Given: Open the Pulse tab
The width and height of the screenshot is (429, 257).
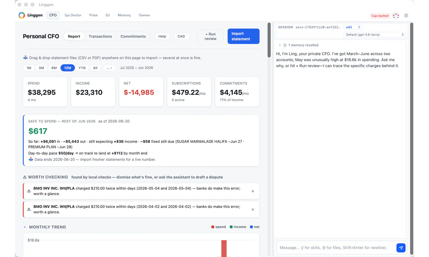Looking at the screenshot, I should point(94,15).
